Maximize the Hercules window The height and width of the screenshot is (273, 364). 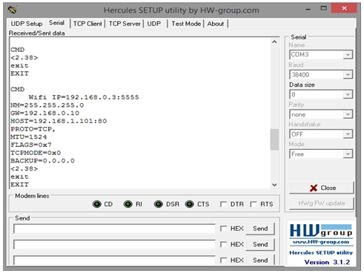[x=323, y=9]
